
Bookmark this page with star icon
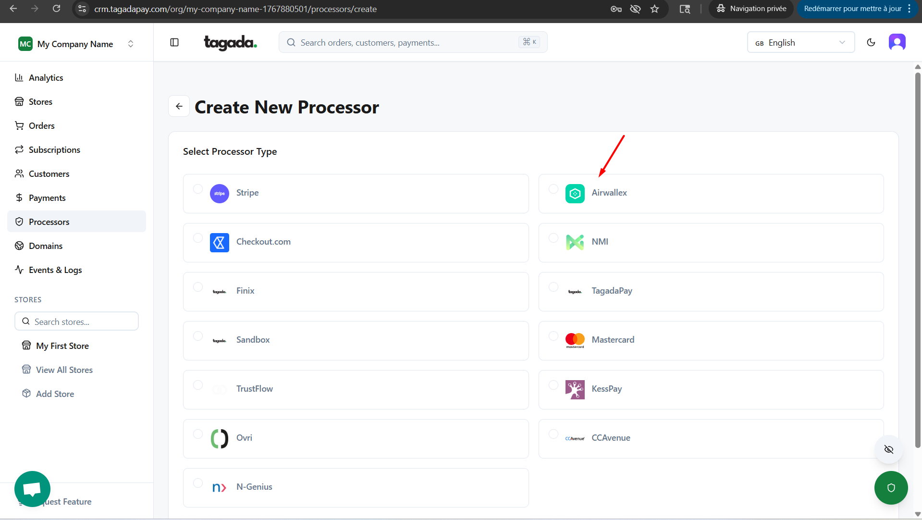click(x=654, y=9)
